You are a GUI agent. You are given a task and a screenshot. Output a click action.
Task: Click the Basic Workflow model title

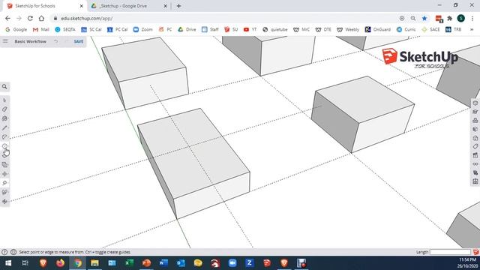point(30,41)
